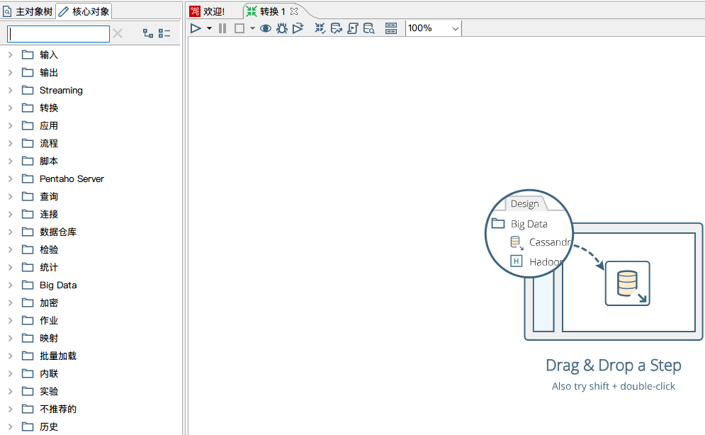Close the 转换 1 tab

[295, 11]
